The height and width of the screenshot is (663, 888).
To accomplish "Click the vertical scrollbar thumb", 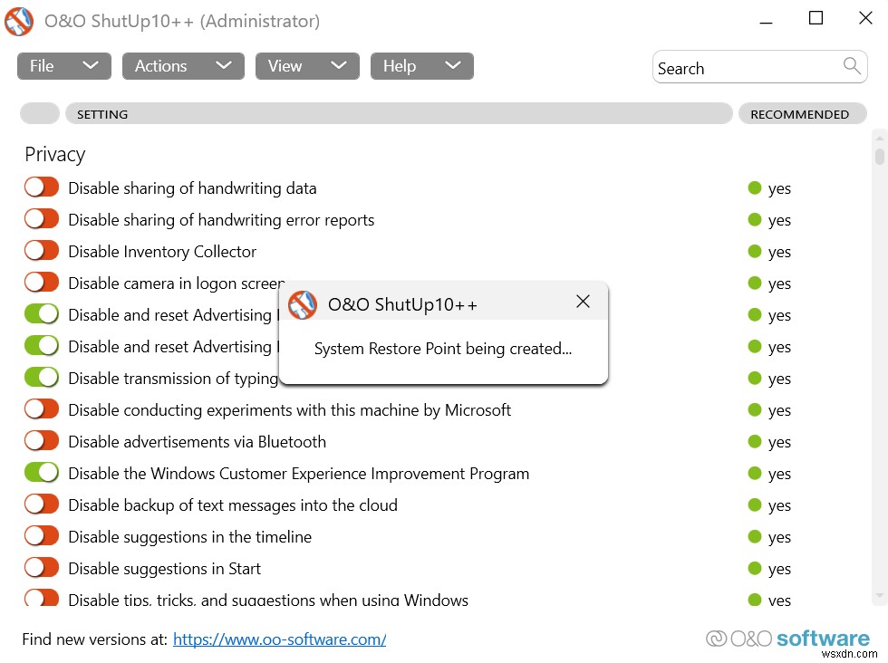I will coord(879,157).
